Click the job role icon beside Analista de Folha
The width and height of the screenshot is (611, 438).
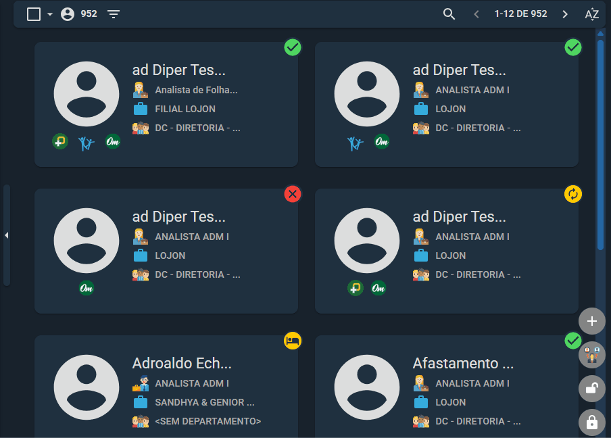pyautogui.click(x=141, y=90)
